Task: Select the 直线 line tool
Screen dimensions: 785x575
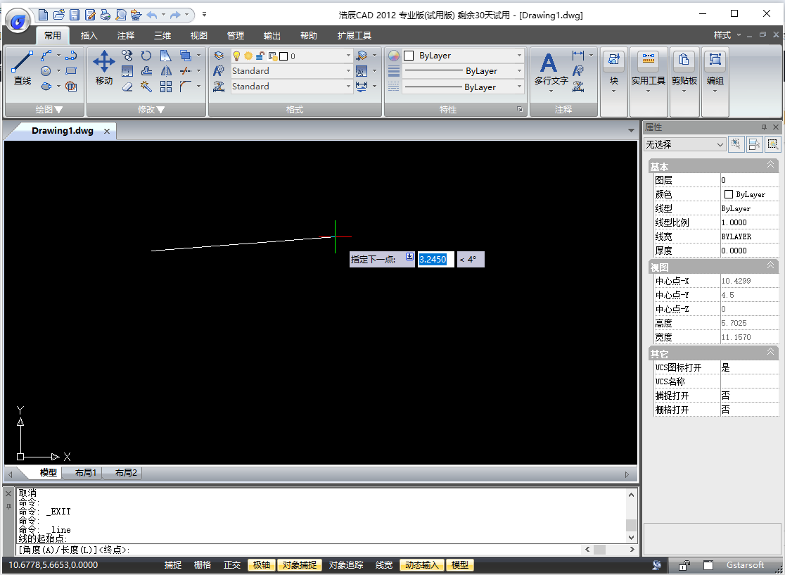Action: (22, 68)
